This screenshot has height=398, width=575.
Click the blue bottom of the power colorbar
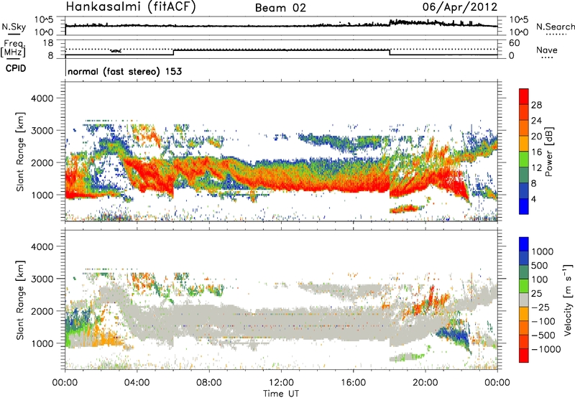pyautogui.click(x=524, y=207)
